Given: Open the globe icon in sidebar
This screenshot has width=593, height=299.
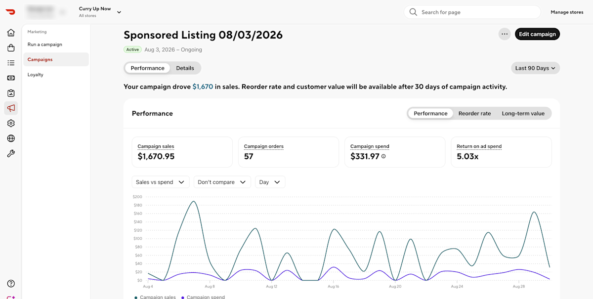Looking at the screenshot, I should coord(11,138).
